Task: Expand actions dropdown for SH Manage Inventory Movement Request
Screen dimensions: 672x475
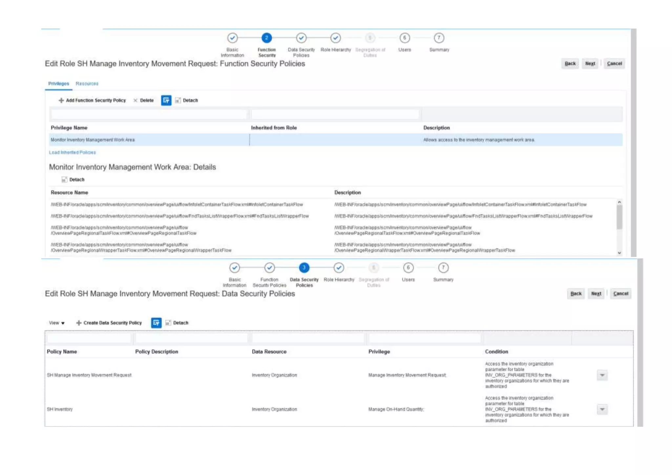Action: 602,375
